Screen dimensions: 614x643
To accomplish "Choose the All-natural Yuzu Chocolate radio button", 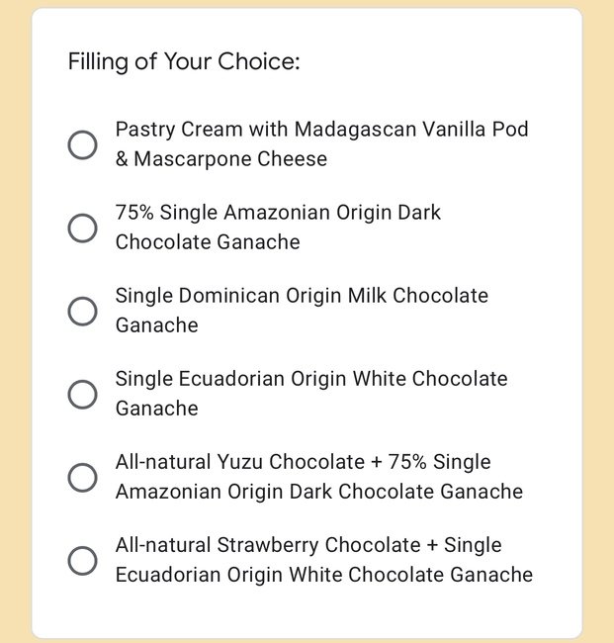I will pos(82,478).
